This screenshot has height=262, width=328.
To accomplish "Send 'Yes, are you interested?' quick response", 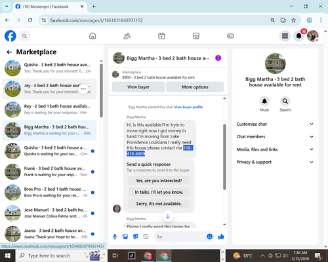I will [159, 181].
